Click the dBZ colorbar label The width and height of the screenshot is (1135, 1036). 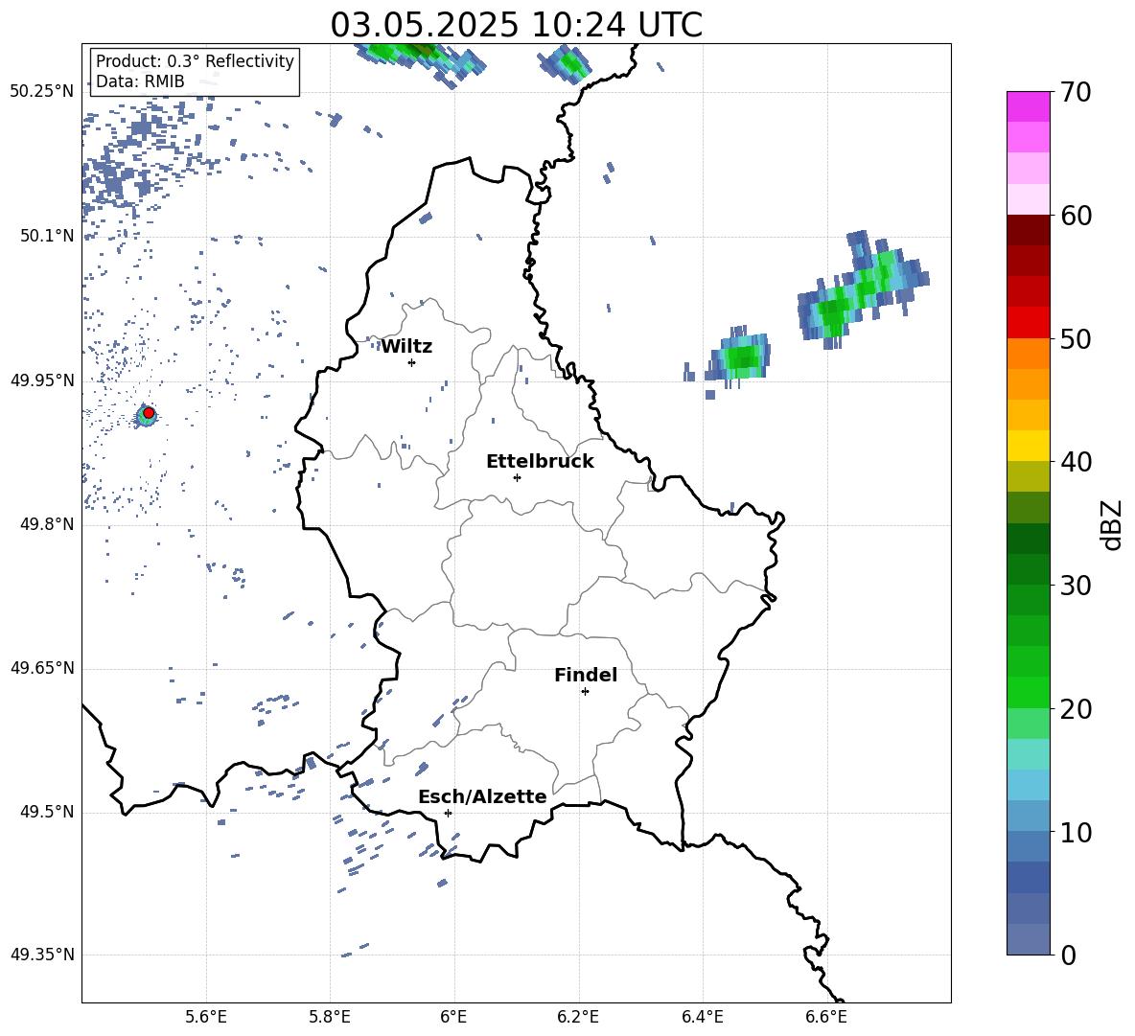pos(1111,524)
